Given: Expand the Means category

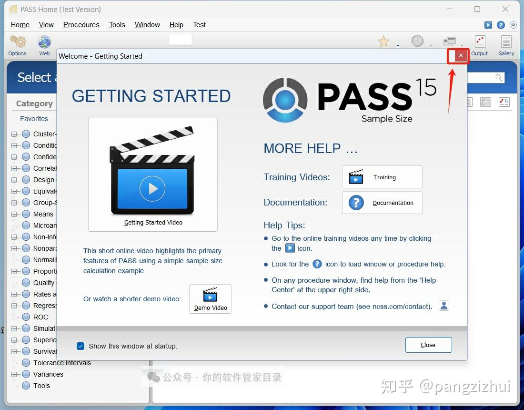Looking at the screenshot, I should click(x=14, y=214).
